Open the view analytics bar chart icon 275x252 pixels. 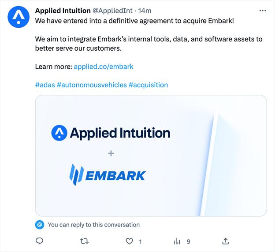coord(177,241)
